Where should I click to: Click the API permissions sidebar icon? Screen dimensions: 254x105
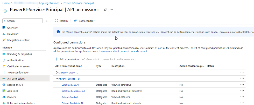click(4, 79)
